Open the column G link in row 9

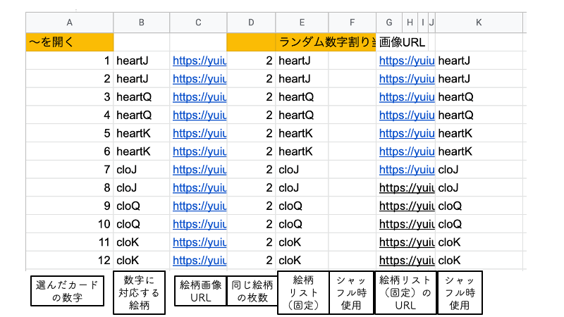pyautogui.click(x=407, y=206)
